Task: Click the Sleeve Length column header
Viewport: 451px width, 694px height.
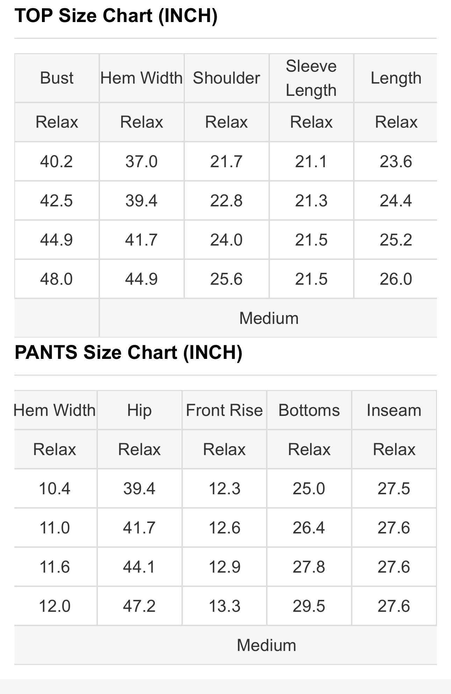Action: tap(311, 78)
